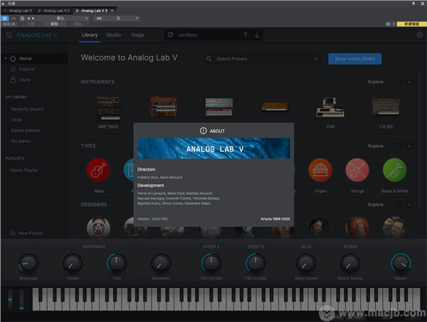Screen dimensions: 427x322
Task: Choose the Organ type icon
Action: point(320,171)
